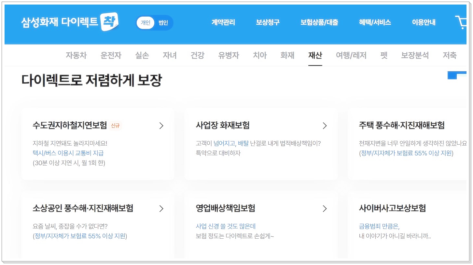Open 수도권지하철지연보험 title
The width and height of the screenshot is (473, 265).
pyautogui.click(x=70, y=126)
